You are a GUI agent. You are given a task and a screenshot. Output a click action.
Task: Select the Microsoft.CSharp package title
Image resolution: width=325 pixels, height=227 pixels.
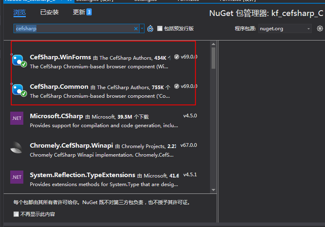(x=56, y=116)
